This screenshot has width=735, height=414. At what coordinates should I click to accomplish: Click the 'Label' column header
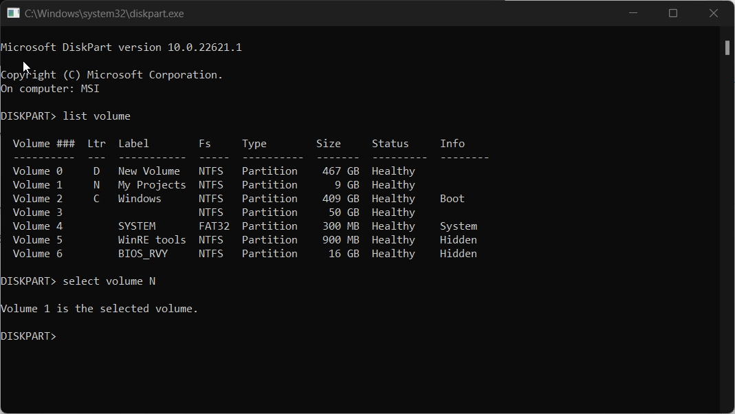tap(133, 144)
